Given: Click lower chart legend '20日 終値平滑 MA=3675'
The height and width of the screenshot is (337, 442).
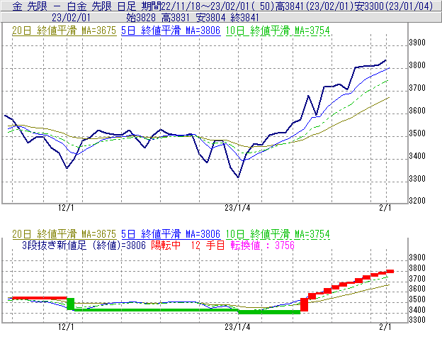Looking at the screenshot, I should (x=64, y=234).
